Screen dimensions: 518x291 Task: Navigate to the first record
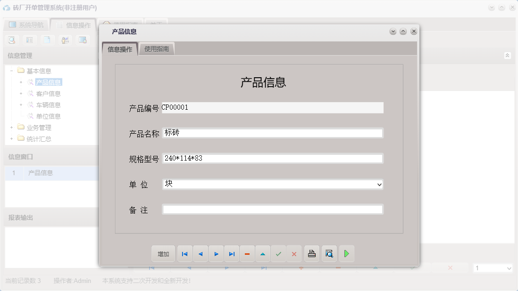[x=184, y=254]
